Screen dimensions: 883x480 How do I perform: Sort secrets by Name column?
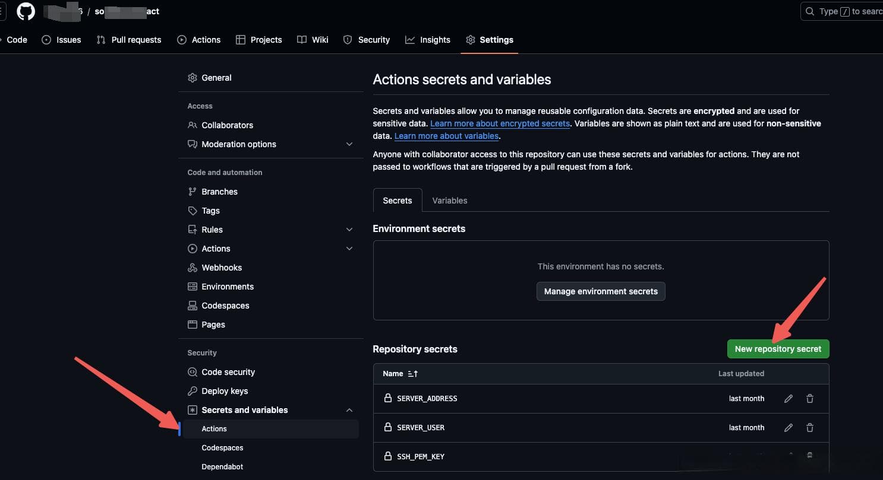pyautogui.click(x=400, y=374)
